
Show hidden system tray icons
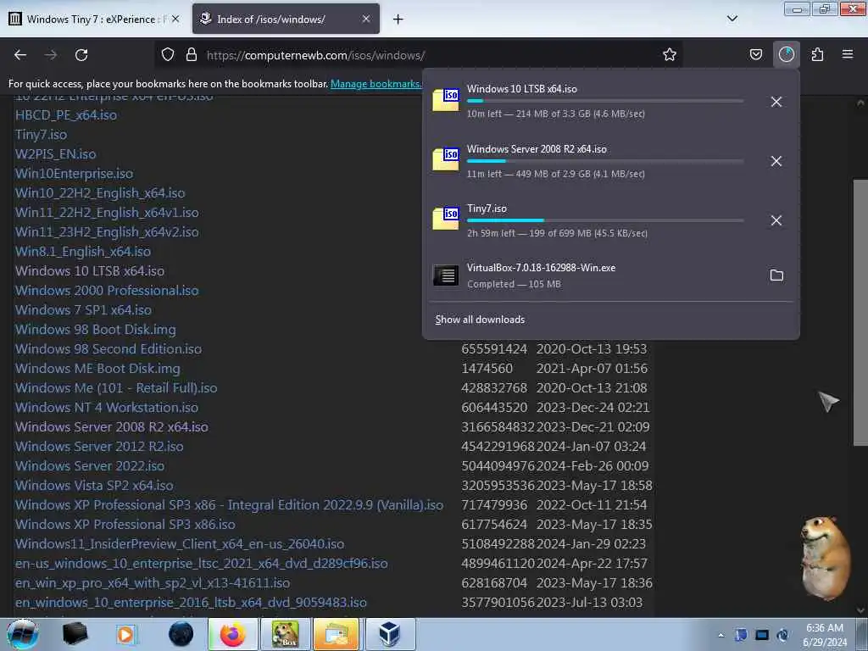click(x=721, y=636)
